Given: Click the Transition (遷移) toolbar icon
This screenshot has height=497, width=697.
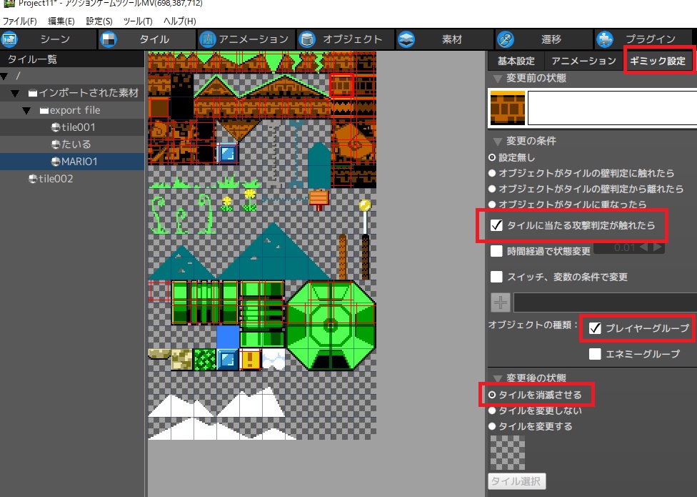Looking at the screenshot, I should (x=506, y=39).
